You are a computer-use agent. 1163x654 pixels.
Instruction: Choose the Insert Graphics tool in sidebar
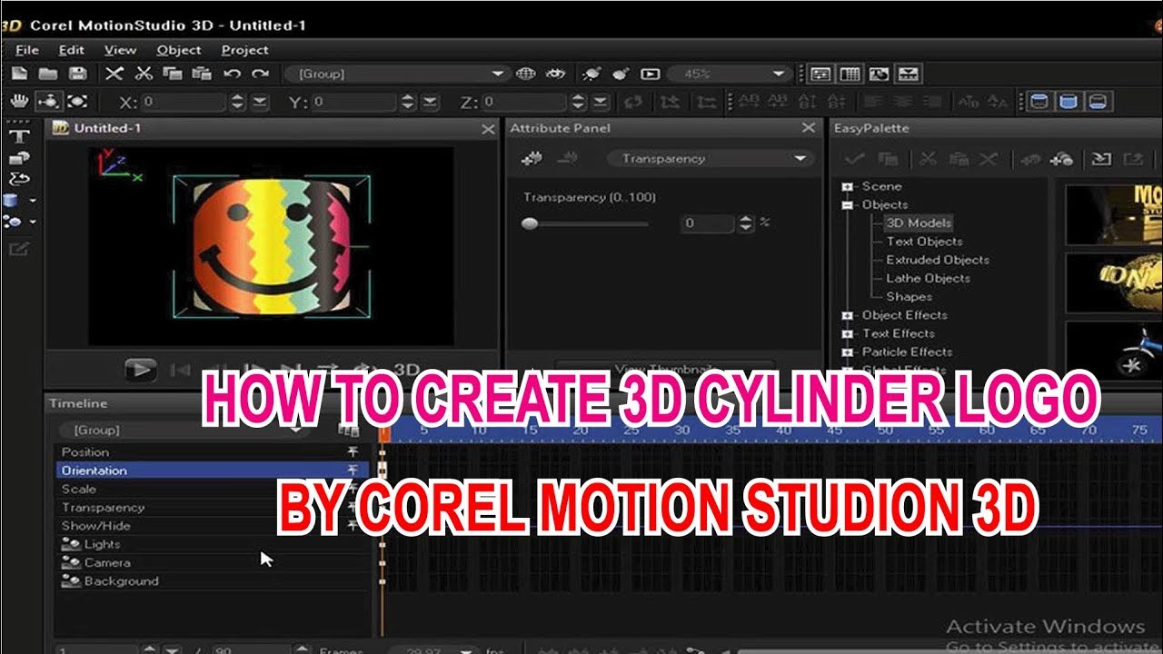tap(19, 158)
